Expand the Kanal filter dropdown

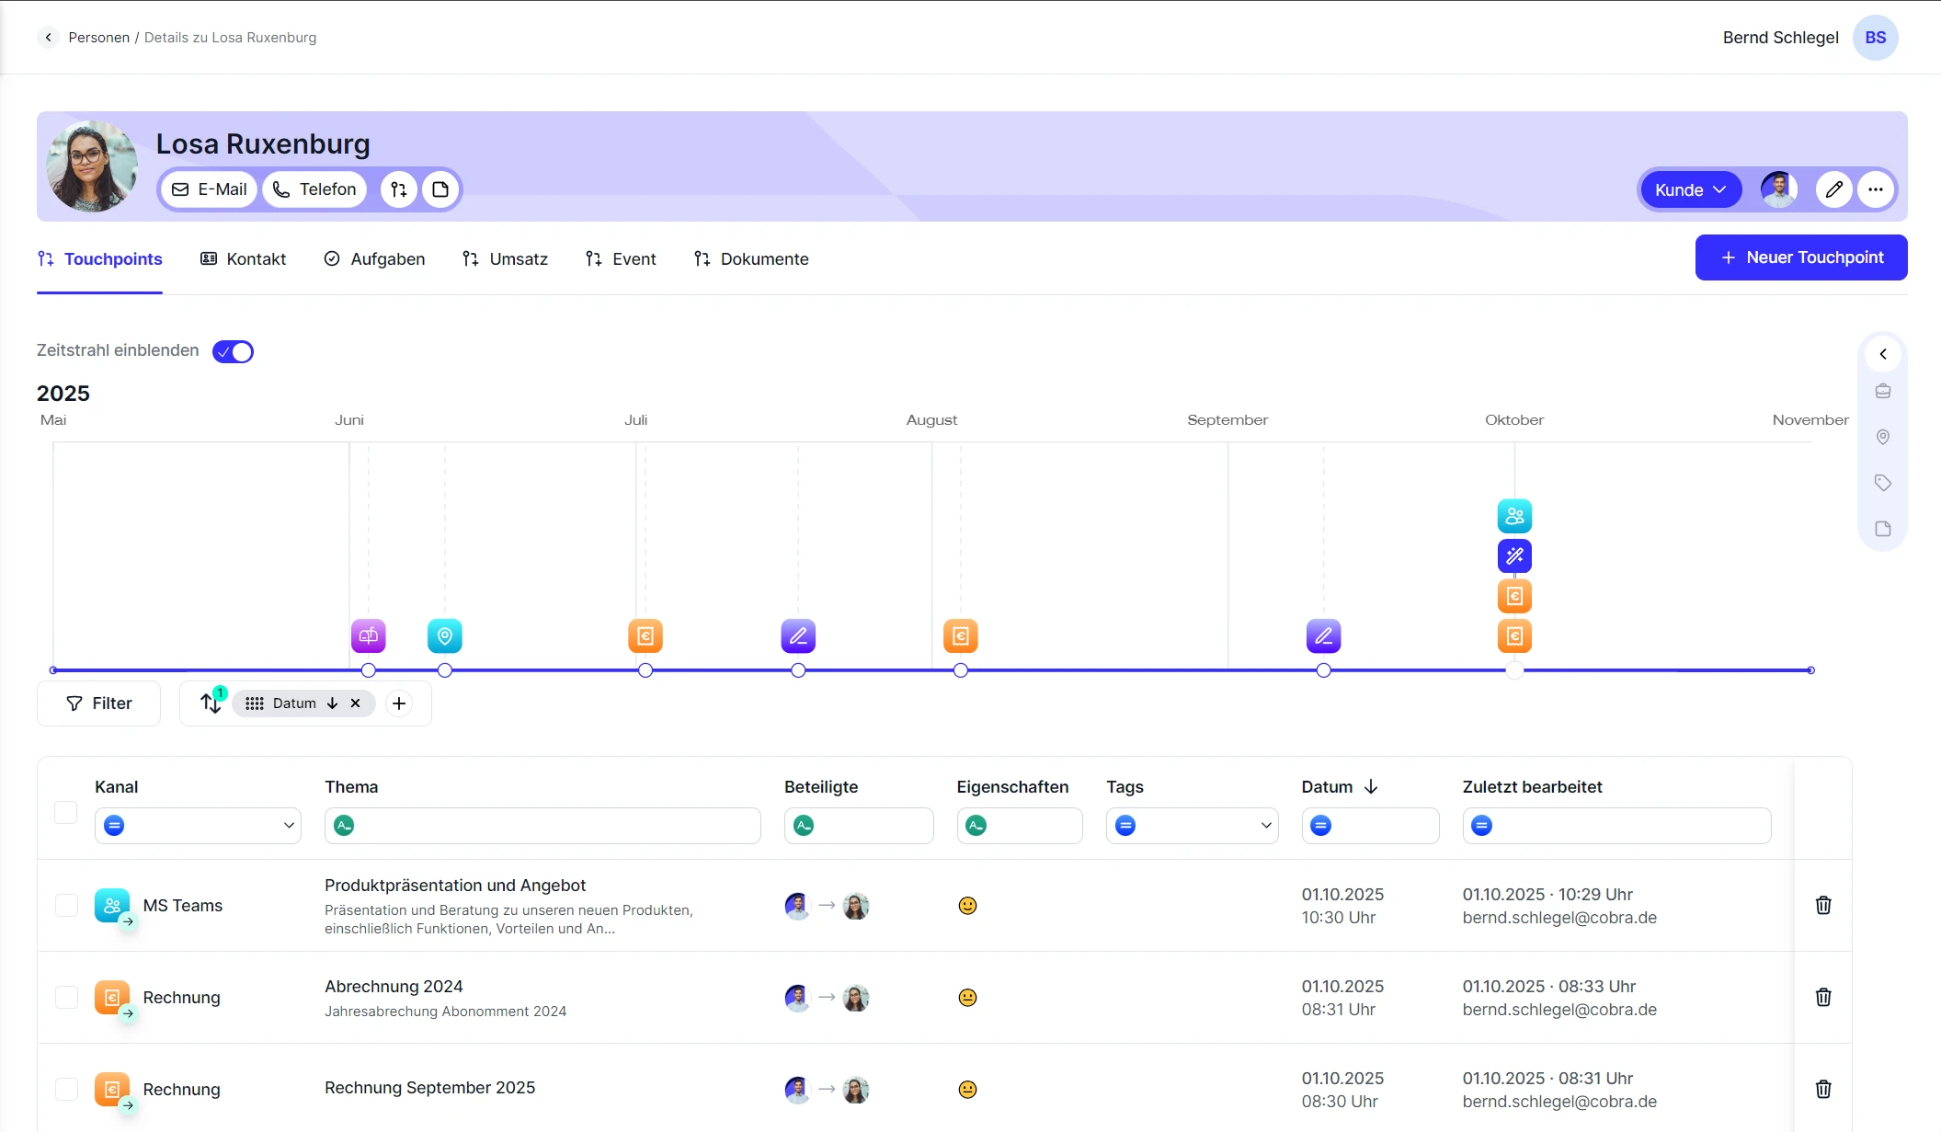(289, 826)
